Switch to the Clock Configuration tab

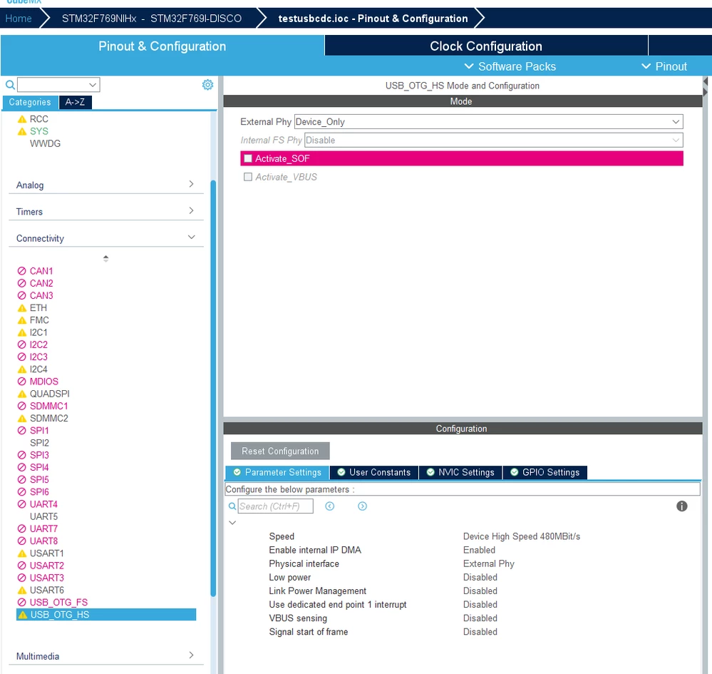[x=486, y=46]
